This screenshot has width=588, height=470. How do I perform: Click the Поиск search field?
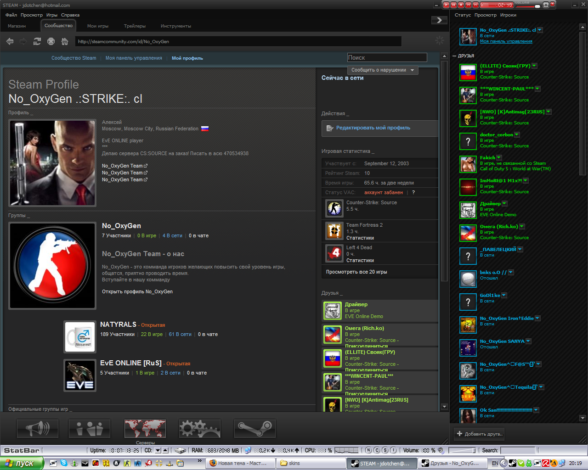(x=387, y=57)
